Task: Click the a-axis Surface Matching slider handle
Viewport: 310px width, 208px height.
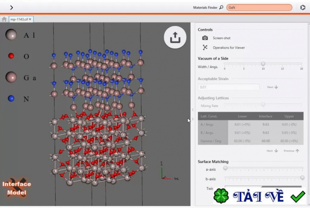Action: 225,168
